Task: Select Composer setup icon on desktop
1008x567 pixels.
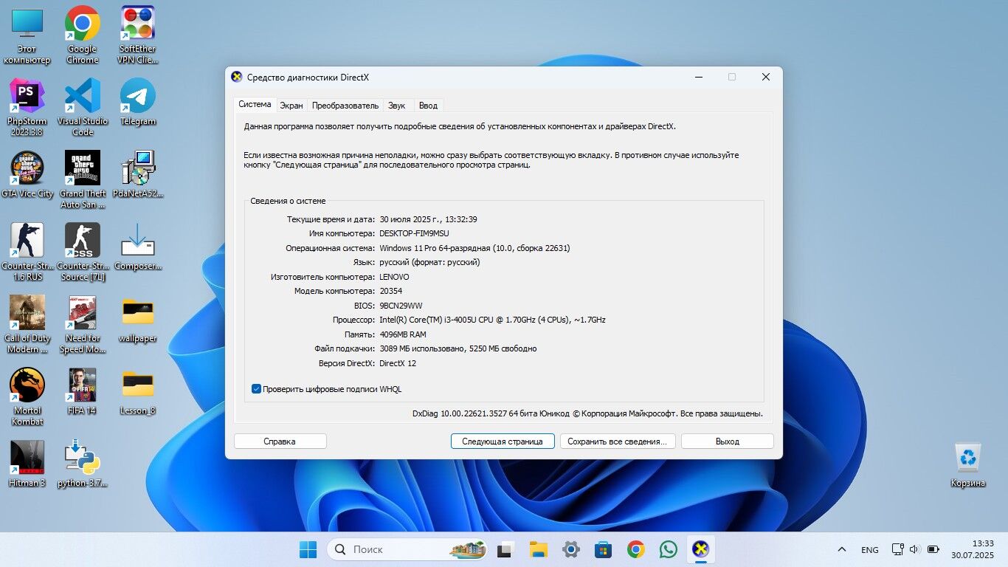Action: [x=138, y=247]
